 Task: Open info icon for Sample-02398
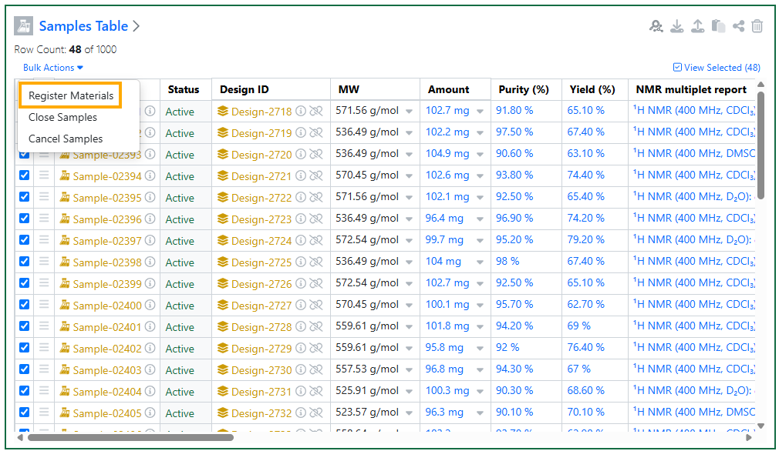click(150, 262)
